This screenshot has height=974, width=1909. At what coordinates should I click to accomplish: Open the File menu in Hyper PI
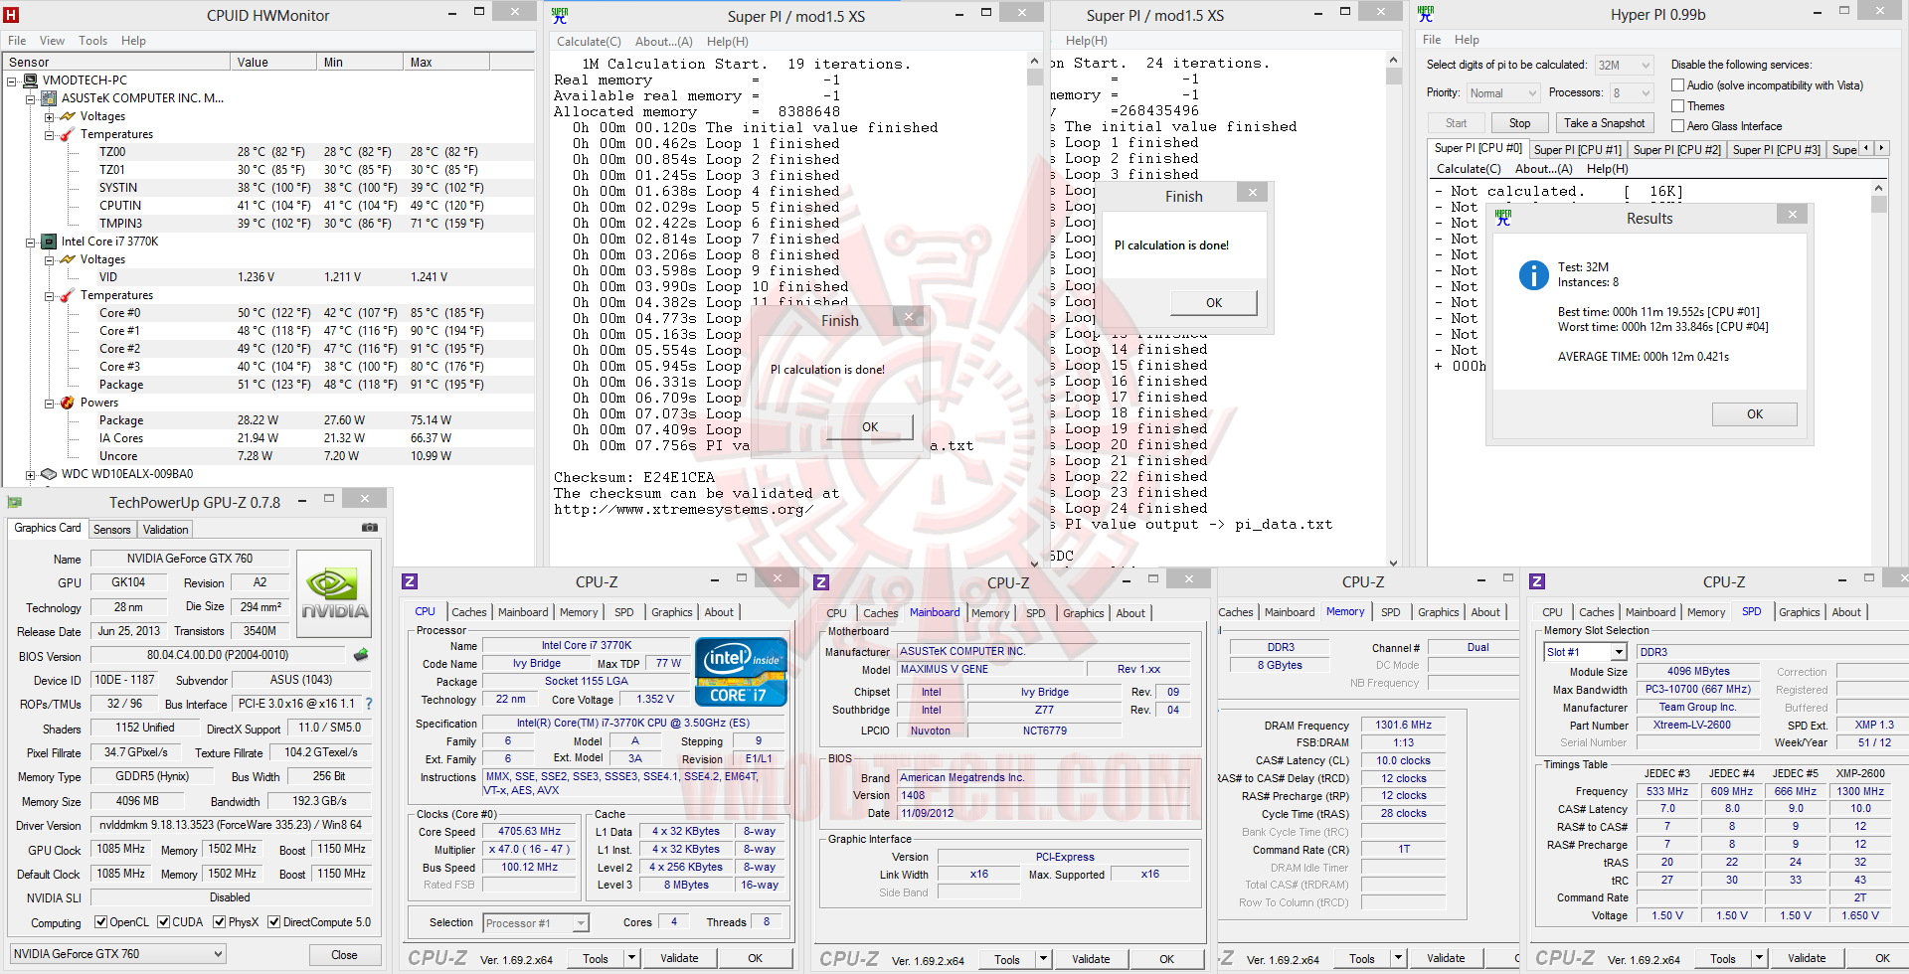(1432, 40)
